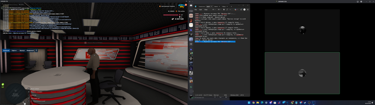Open Windows Settings gear from taskbar
This screenshot has width=375, height=105.
click(266, 103)
